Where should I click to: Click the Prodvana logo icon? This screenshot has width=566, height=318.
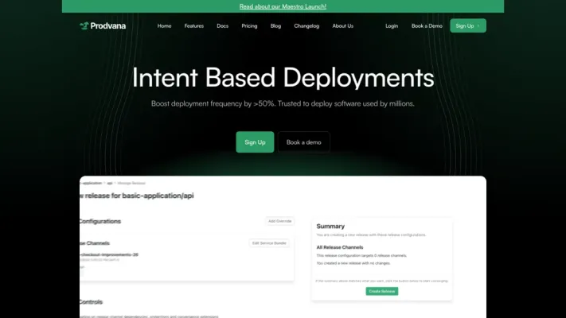(84, 25)
